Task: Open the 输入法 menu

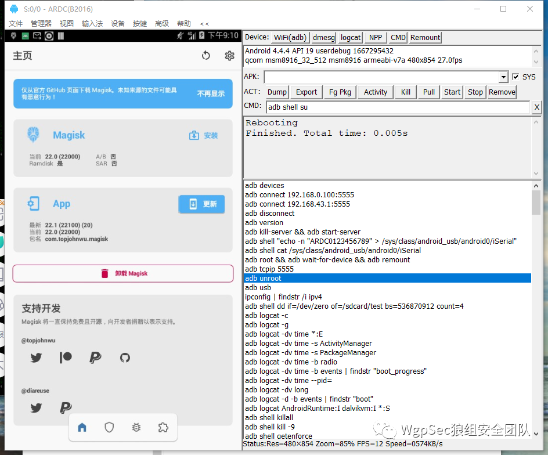Action: (x=92, y=23)
